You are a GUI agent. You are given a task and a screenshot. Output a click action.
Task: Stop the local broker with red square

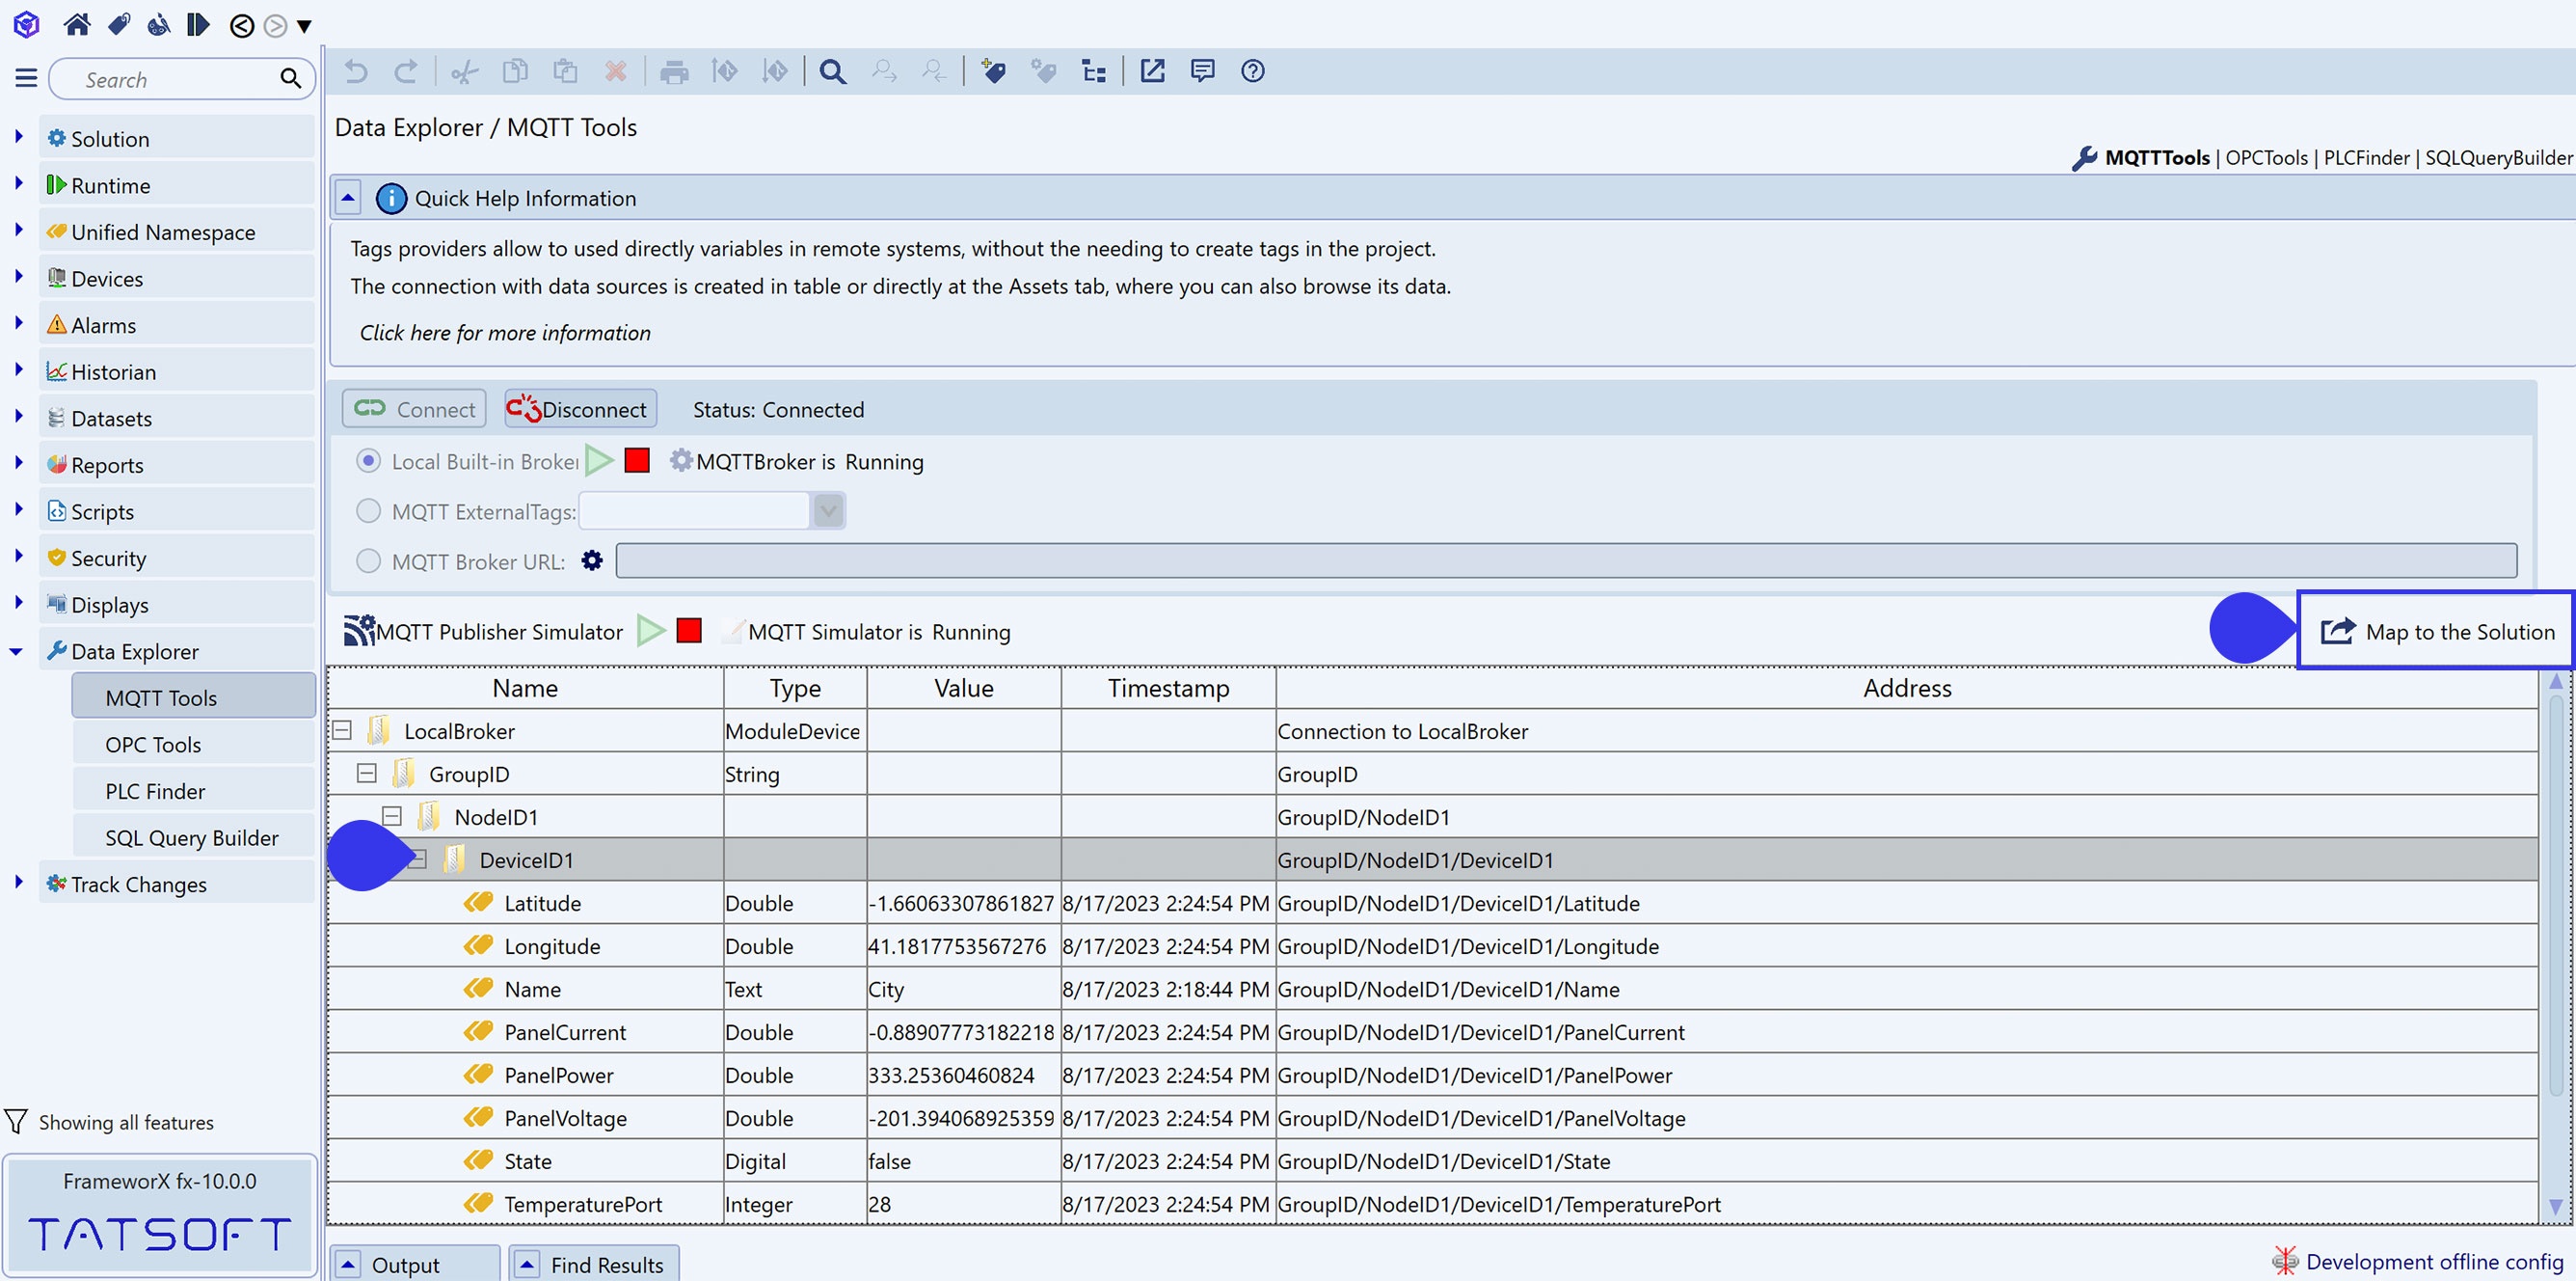pos(637,460)
